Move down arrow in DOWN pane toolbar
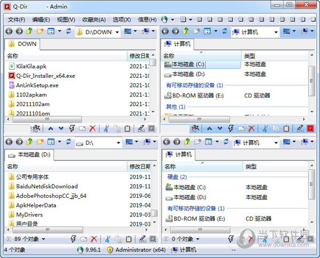 [61, 128]
